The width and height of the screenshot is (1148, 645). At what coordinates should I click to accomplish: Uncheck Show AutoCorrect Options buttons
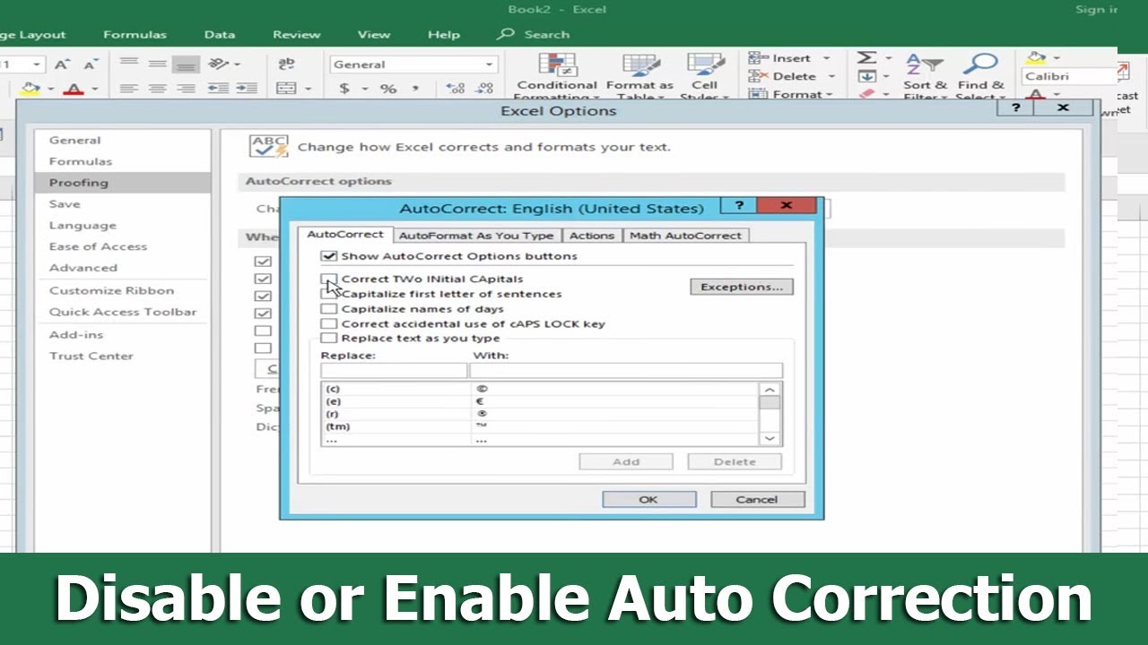click(329, 256)
